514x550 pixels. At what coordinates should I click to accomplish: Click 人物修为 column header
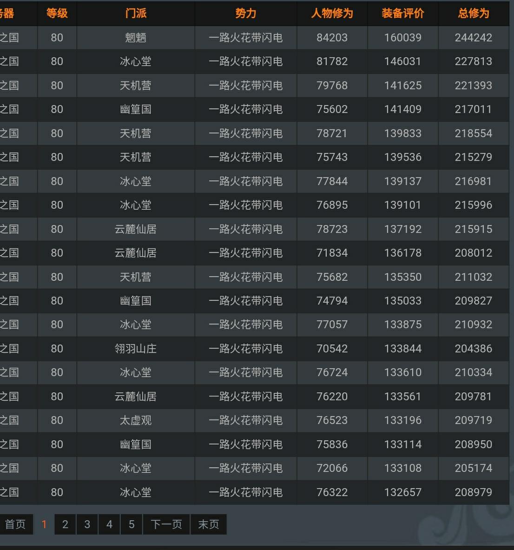(x=332, y=13)
